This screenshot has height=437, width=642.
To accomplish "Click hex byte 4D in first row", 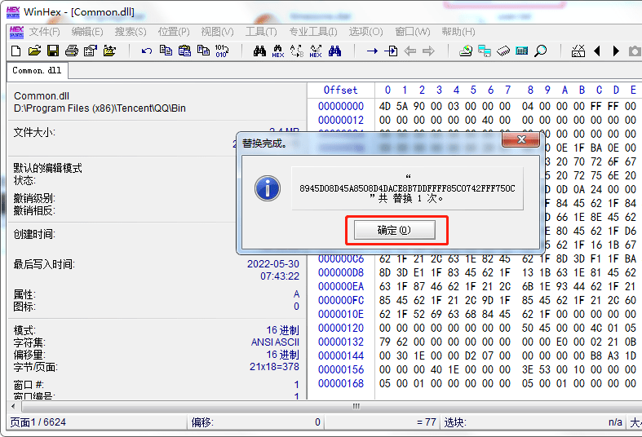I will click(385, 106).
